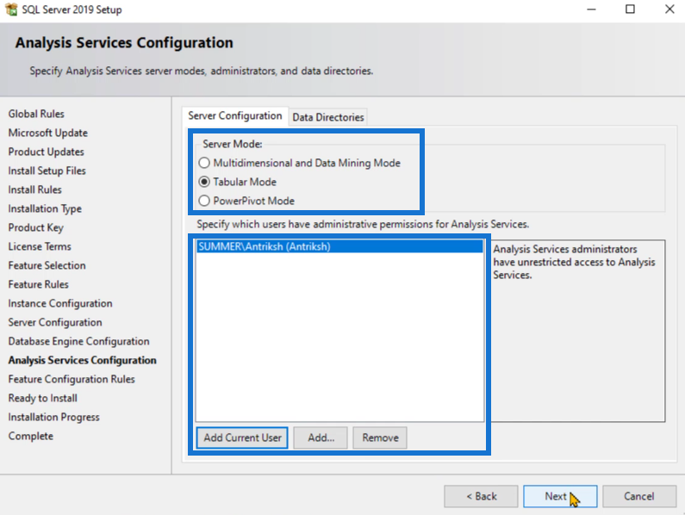
Task: Click SQL Server Setup title icon
Action: coord(11,9)
